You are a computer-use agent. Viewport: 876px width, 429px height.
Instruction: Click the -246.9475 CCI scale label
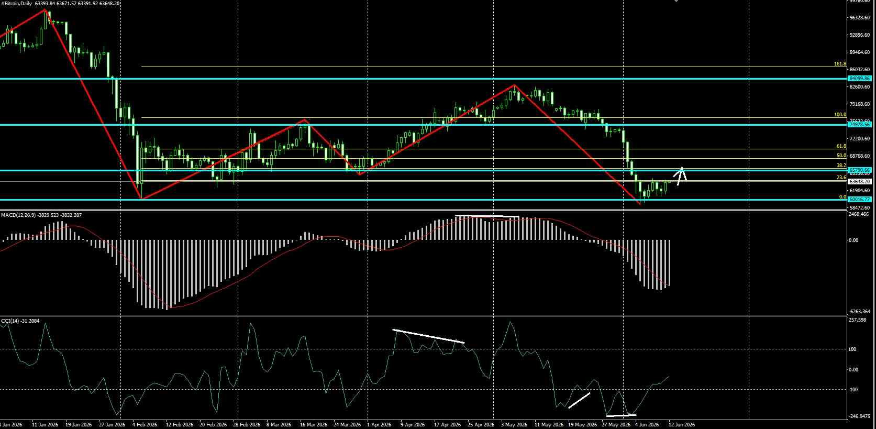[860, 416]
